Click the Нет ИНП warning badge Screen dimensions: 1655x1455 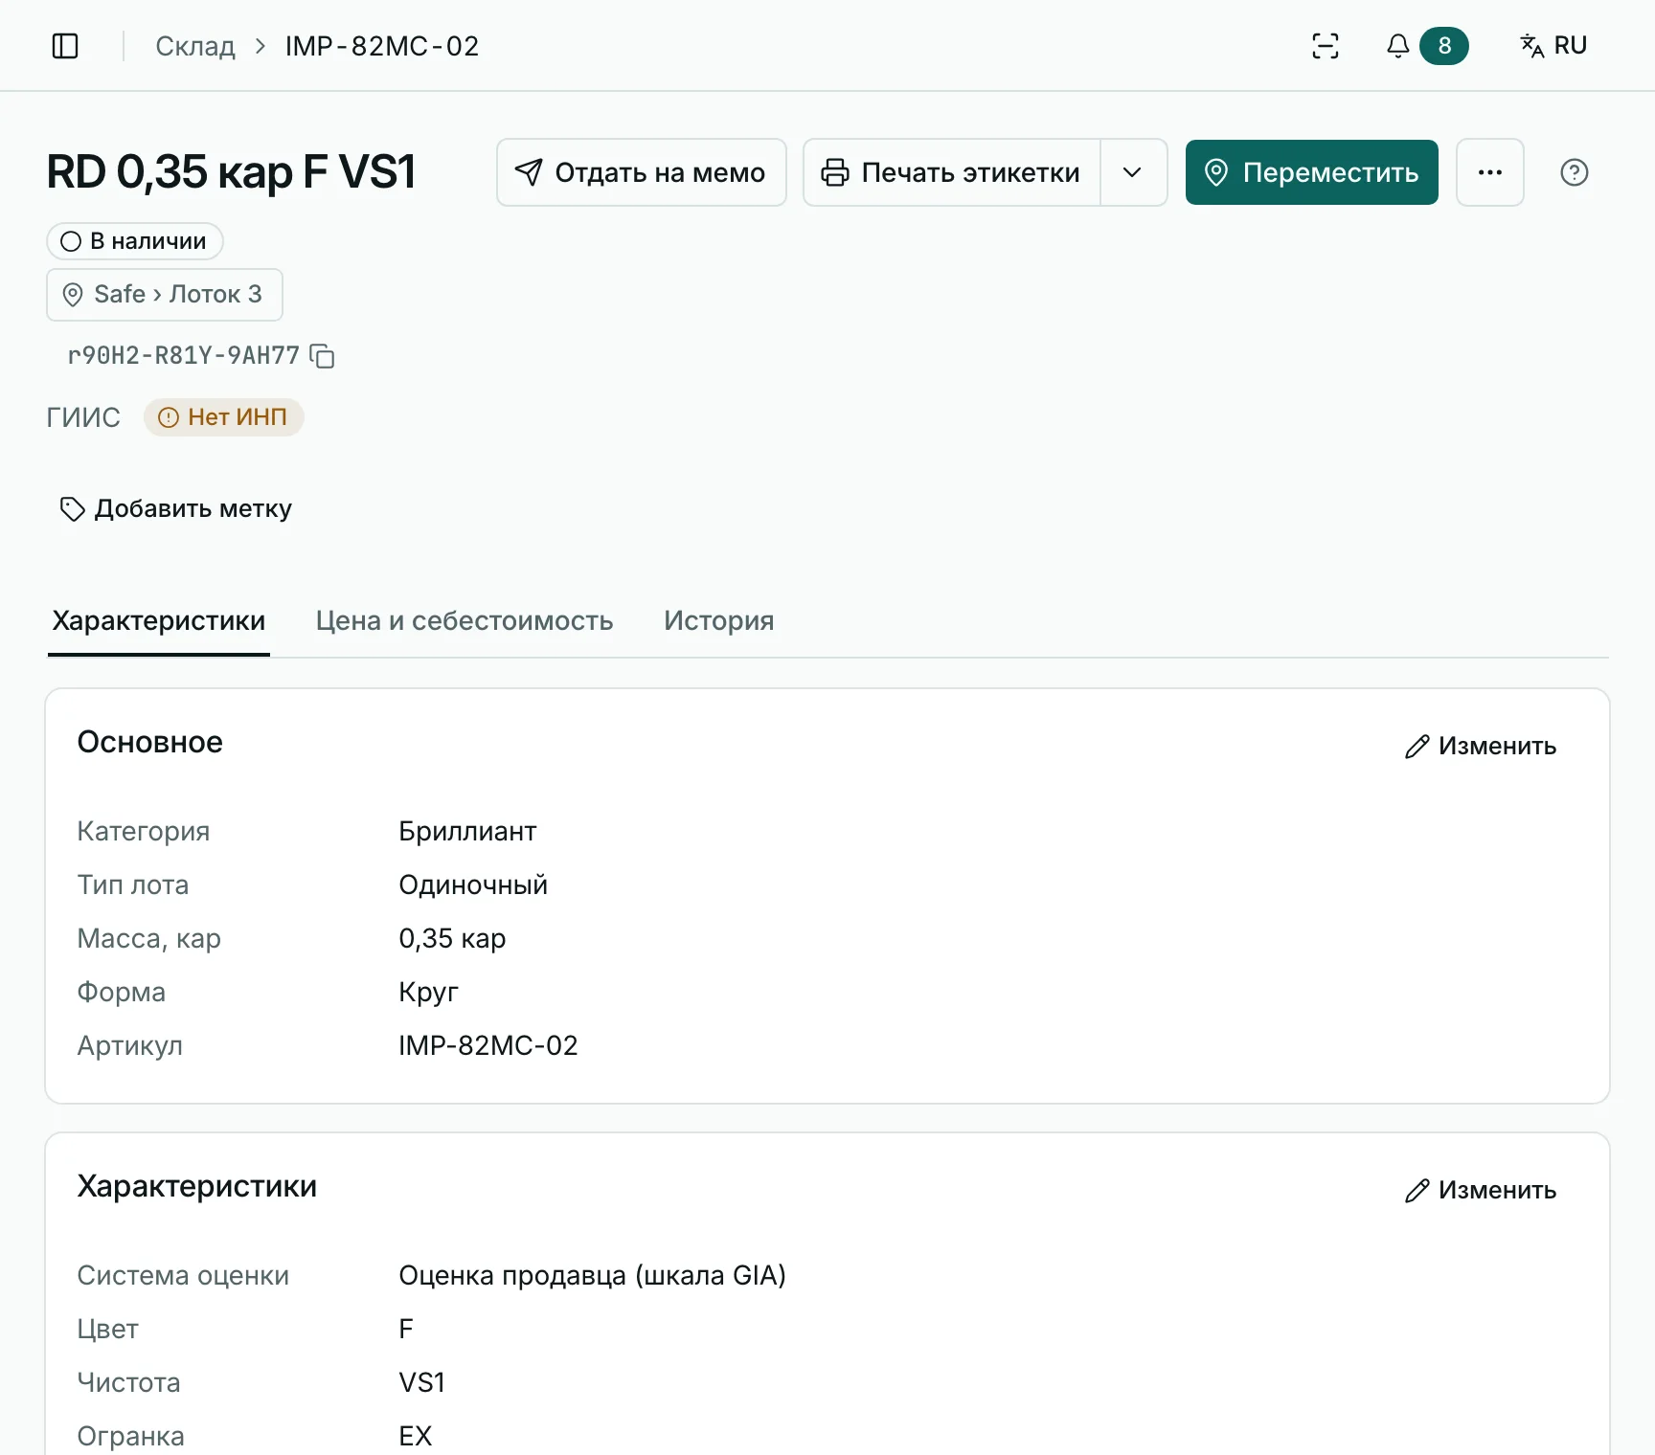(224, 417)
